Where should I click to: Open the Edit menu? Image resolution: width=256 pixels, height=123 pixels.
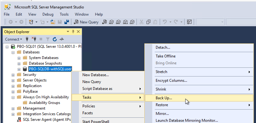(x=19, y=14)
